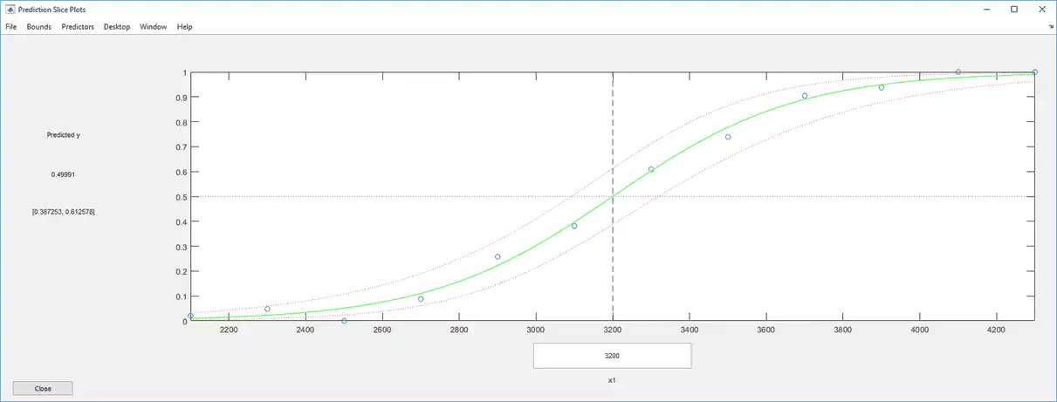Click the data point marker near x 3500
1057x402 pixels.
[x=728, y=137]
